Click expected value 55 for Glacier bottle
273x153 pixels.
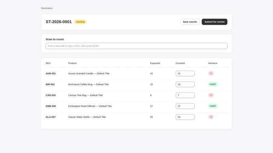152,117
